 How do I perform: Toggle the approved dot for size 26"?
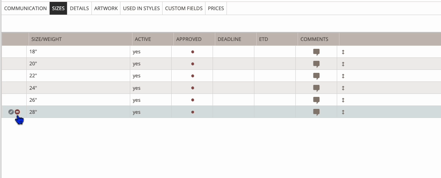(x=193, y=100)
